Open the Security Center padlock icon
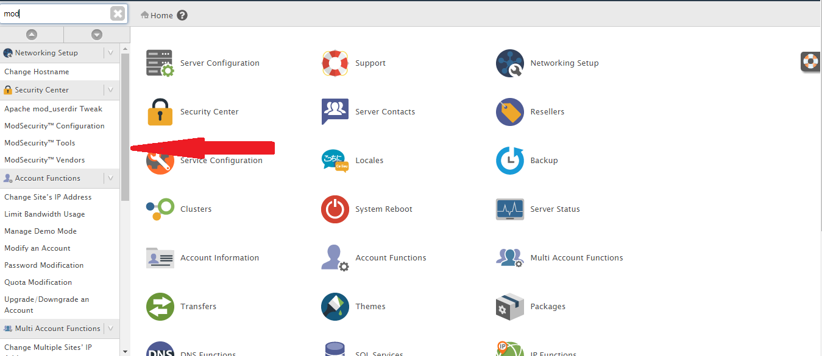 [160, 112]
